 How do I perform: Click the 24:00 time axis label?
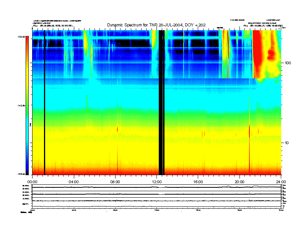point(281,182)
